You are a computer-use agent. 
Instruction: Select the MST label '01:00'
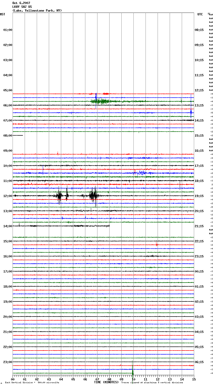8,30
